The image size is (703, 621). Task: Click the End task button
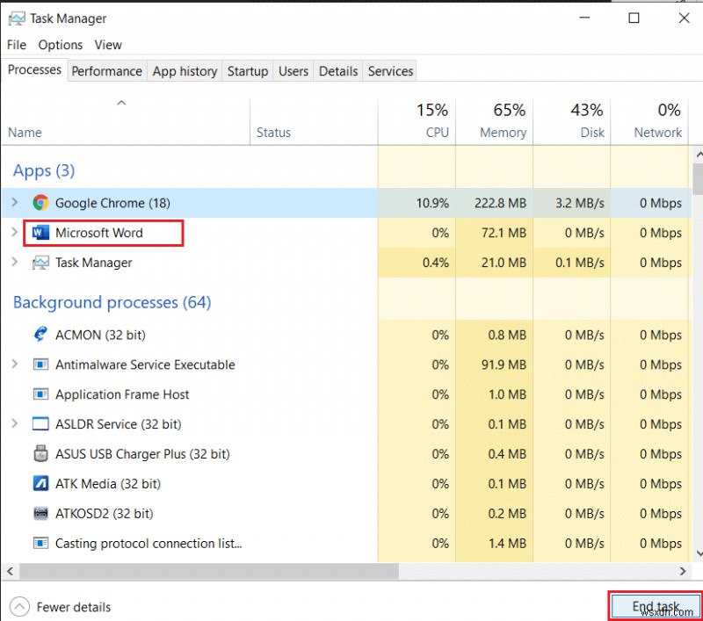655,607
